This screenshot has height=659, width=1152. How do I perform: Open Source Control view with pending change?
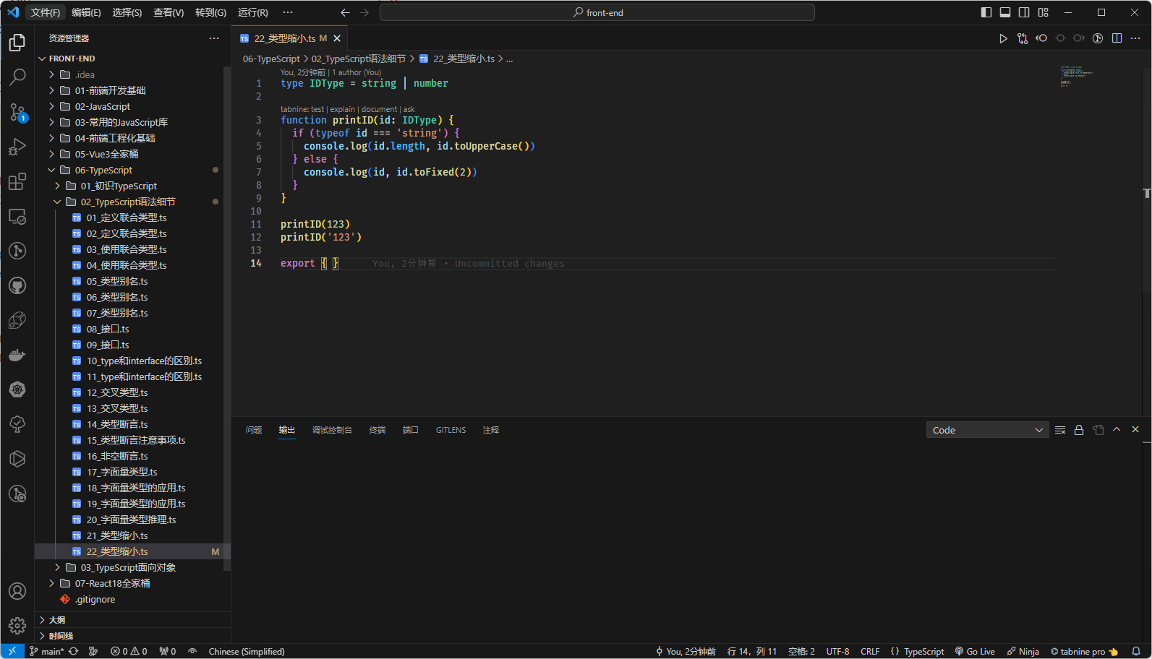pyautogui.click(x=17, y=112)
